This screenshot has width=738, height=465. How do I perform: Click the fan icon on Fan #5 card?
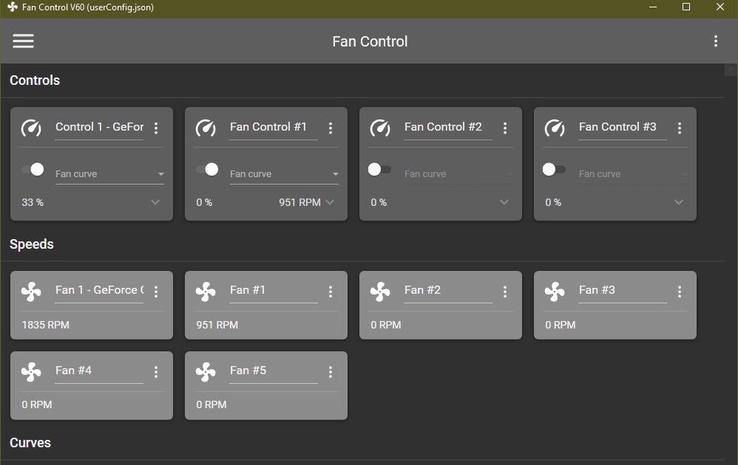(x=205, y=371)
